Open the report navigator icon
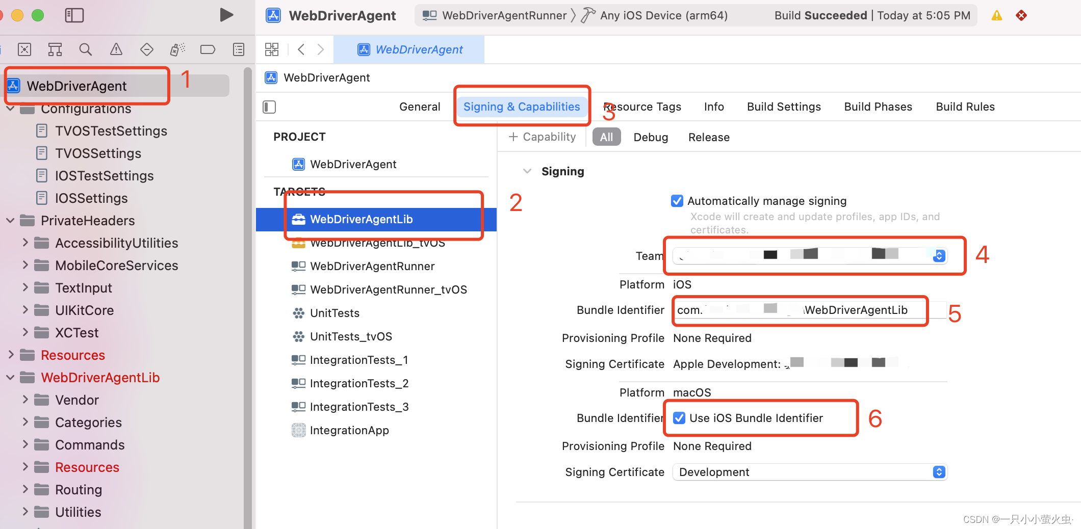The image size is (1081, 529). (239, 49)
